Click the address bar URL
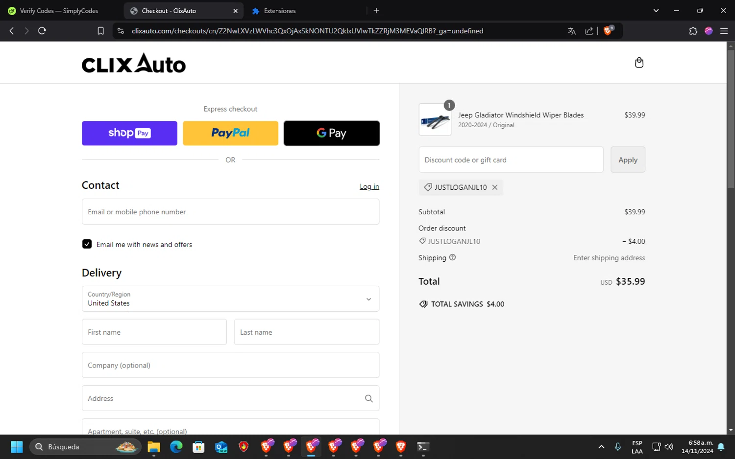 pyautogui.click(x=307, y=31)
